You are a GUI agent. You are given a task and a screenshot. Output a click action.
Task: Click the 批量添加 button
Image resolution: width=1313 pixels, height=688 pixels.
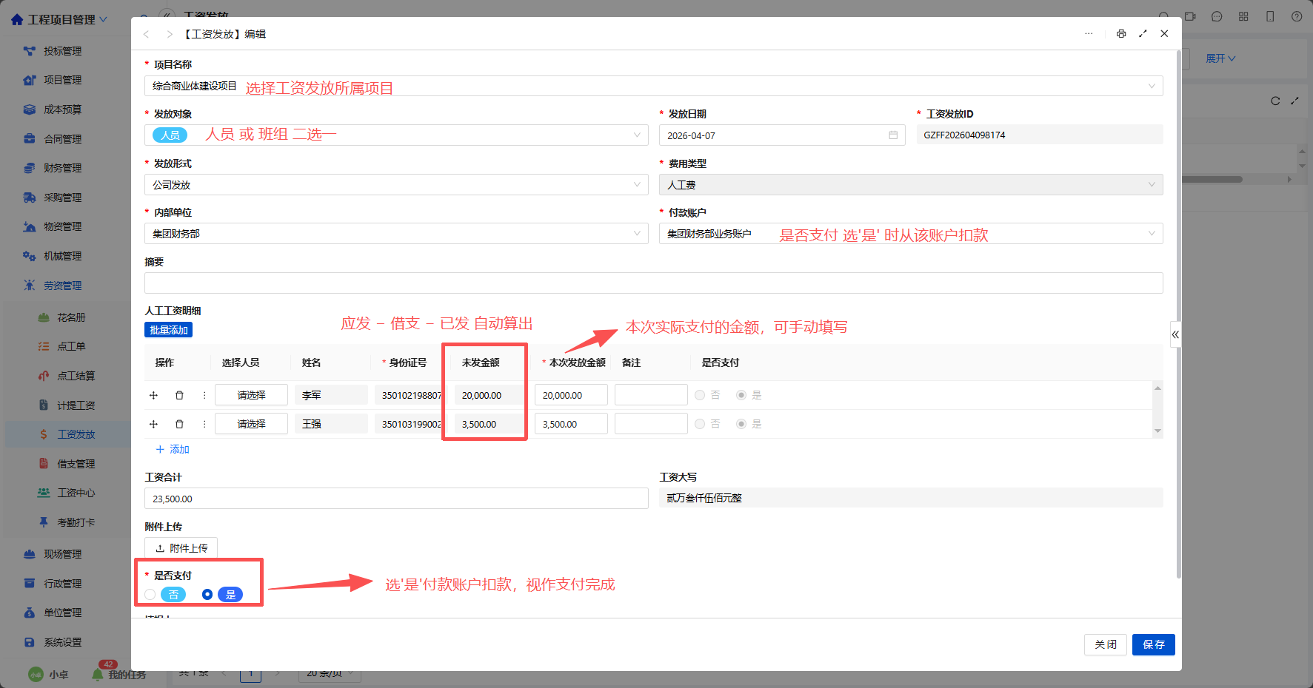168,330
